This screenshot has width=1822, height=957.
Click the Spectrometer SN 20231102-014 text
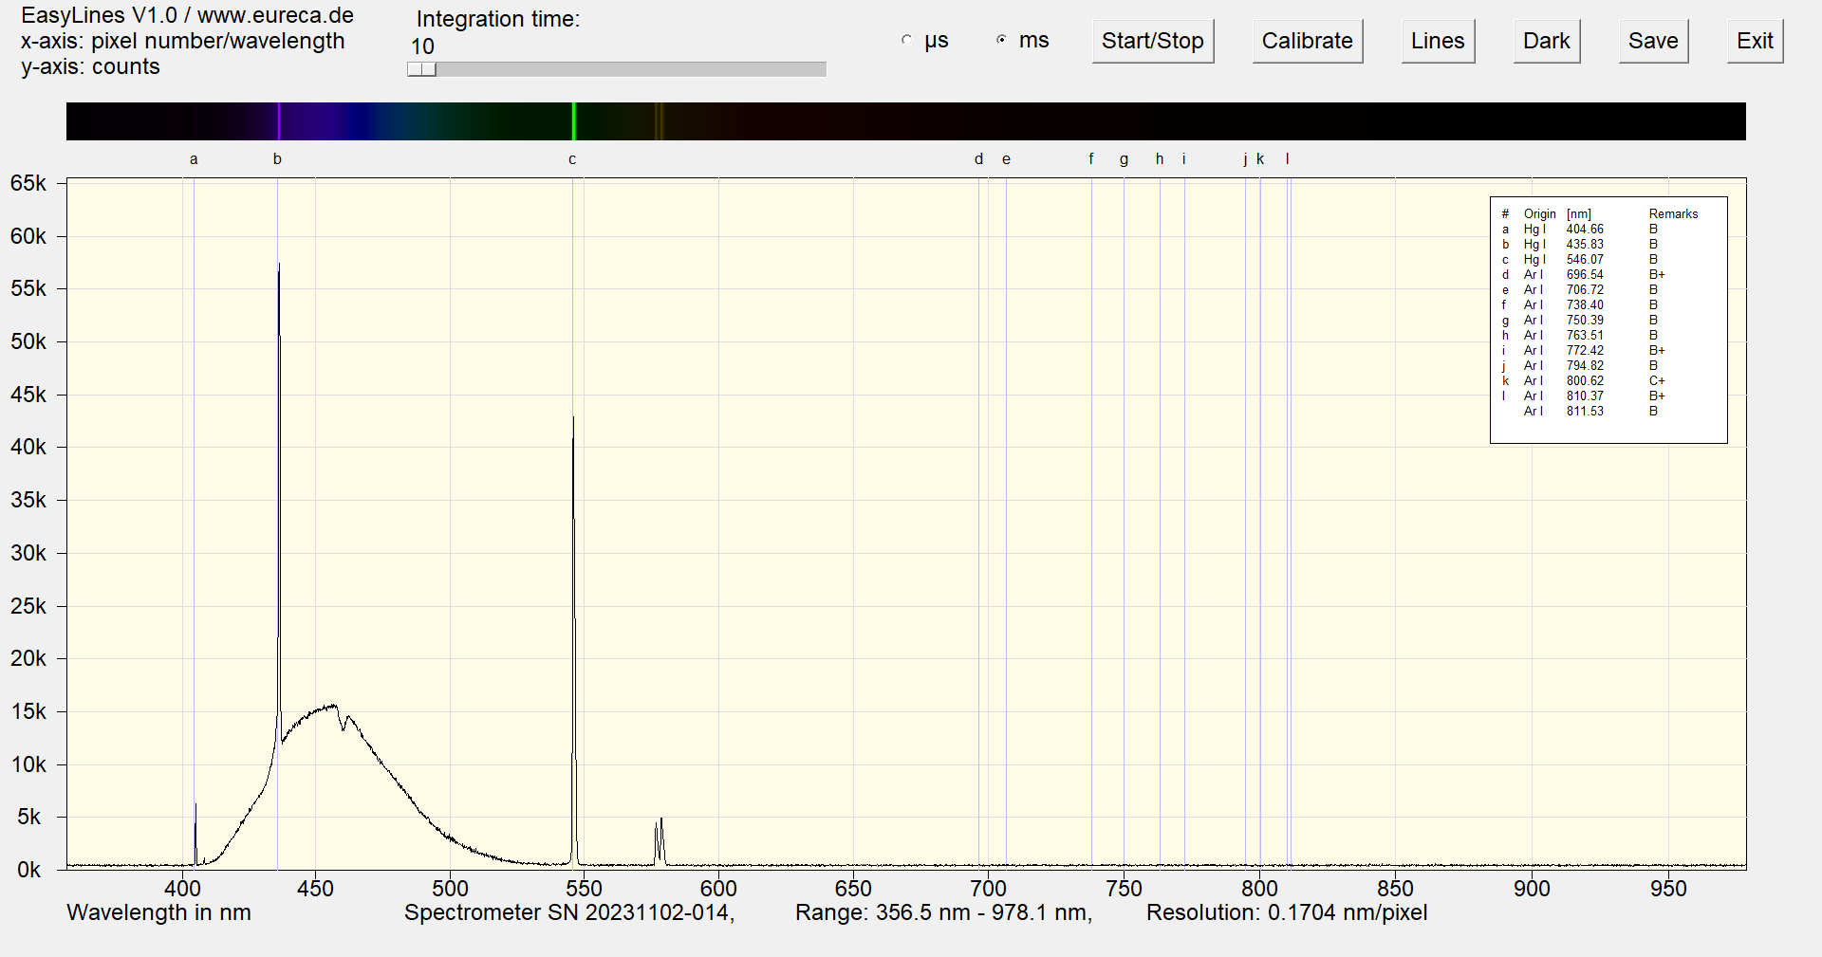(569, 913)
